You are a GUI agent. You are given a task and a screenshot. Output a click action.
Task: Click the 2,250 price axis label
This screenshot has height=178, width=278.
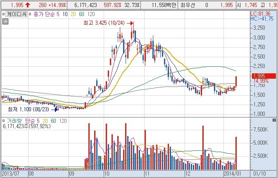[259, 66]
